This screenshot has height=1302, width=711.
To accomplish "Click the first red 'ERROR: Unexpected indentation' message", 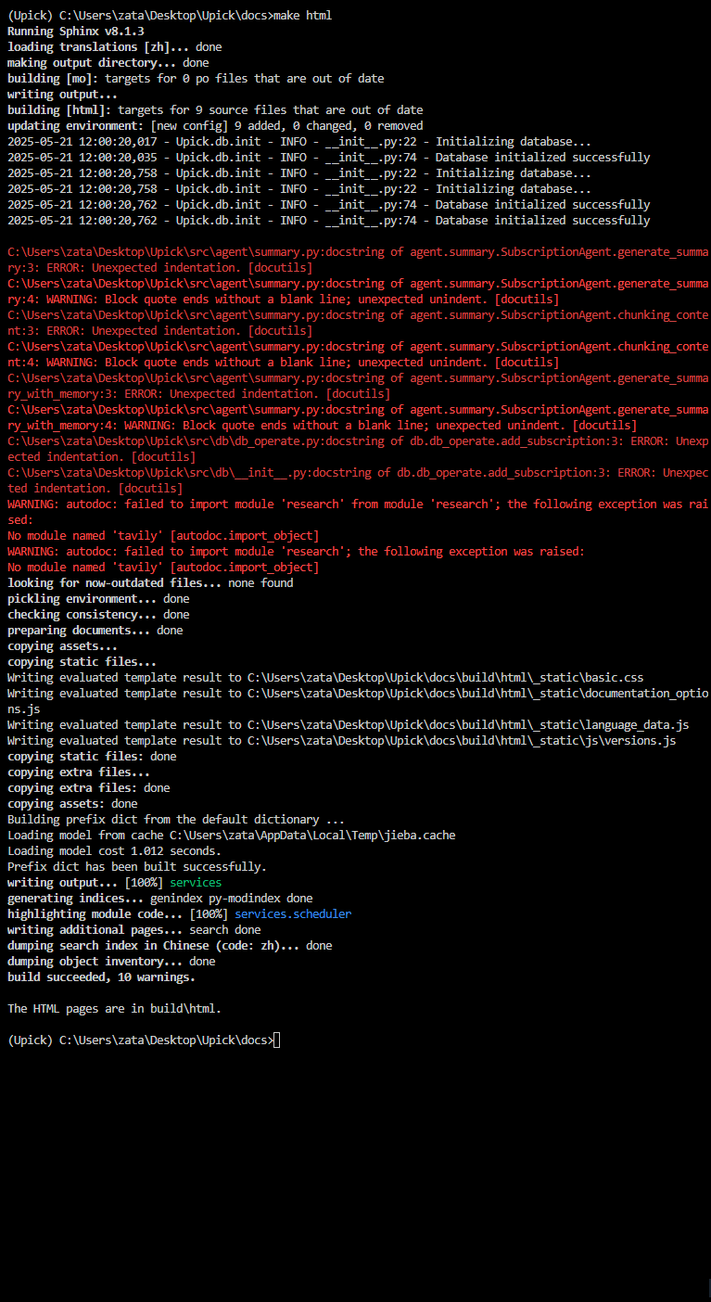I will click(x=143, y=268).
